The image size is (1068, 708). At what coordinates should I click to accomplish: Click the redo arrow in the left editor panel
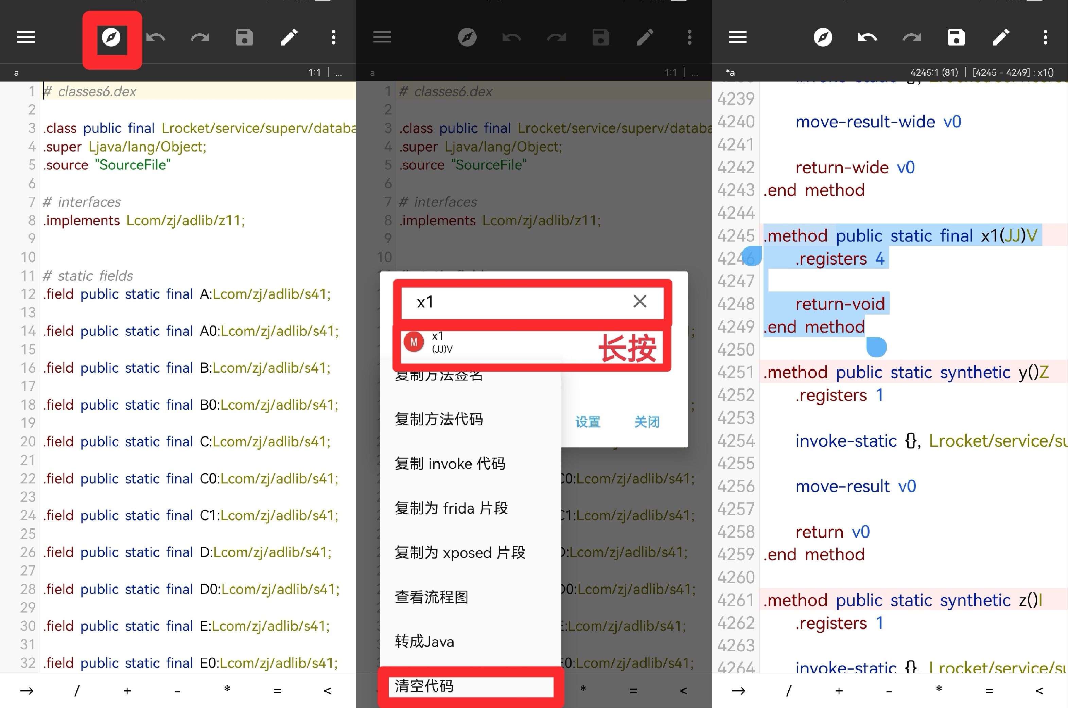(x=200, y=37)
